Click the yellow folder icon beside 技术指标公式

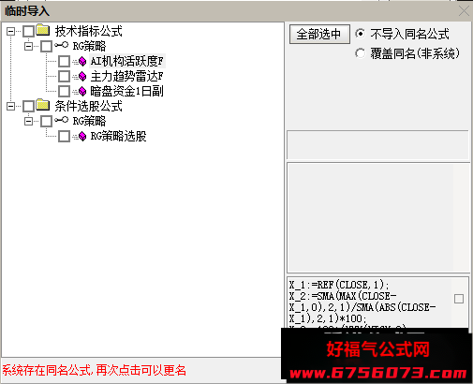click(x=43, y=30)
